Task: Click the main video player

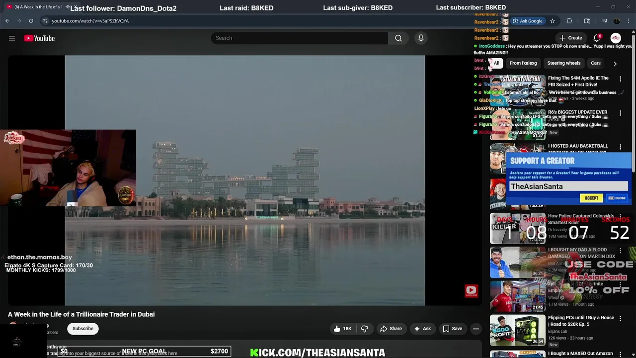Action: (x=244, y=180)
